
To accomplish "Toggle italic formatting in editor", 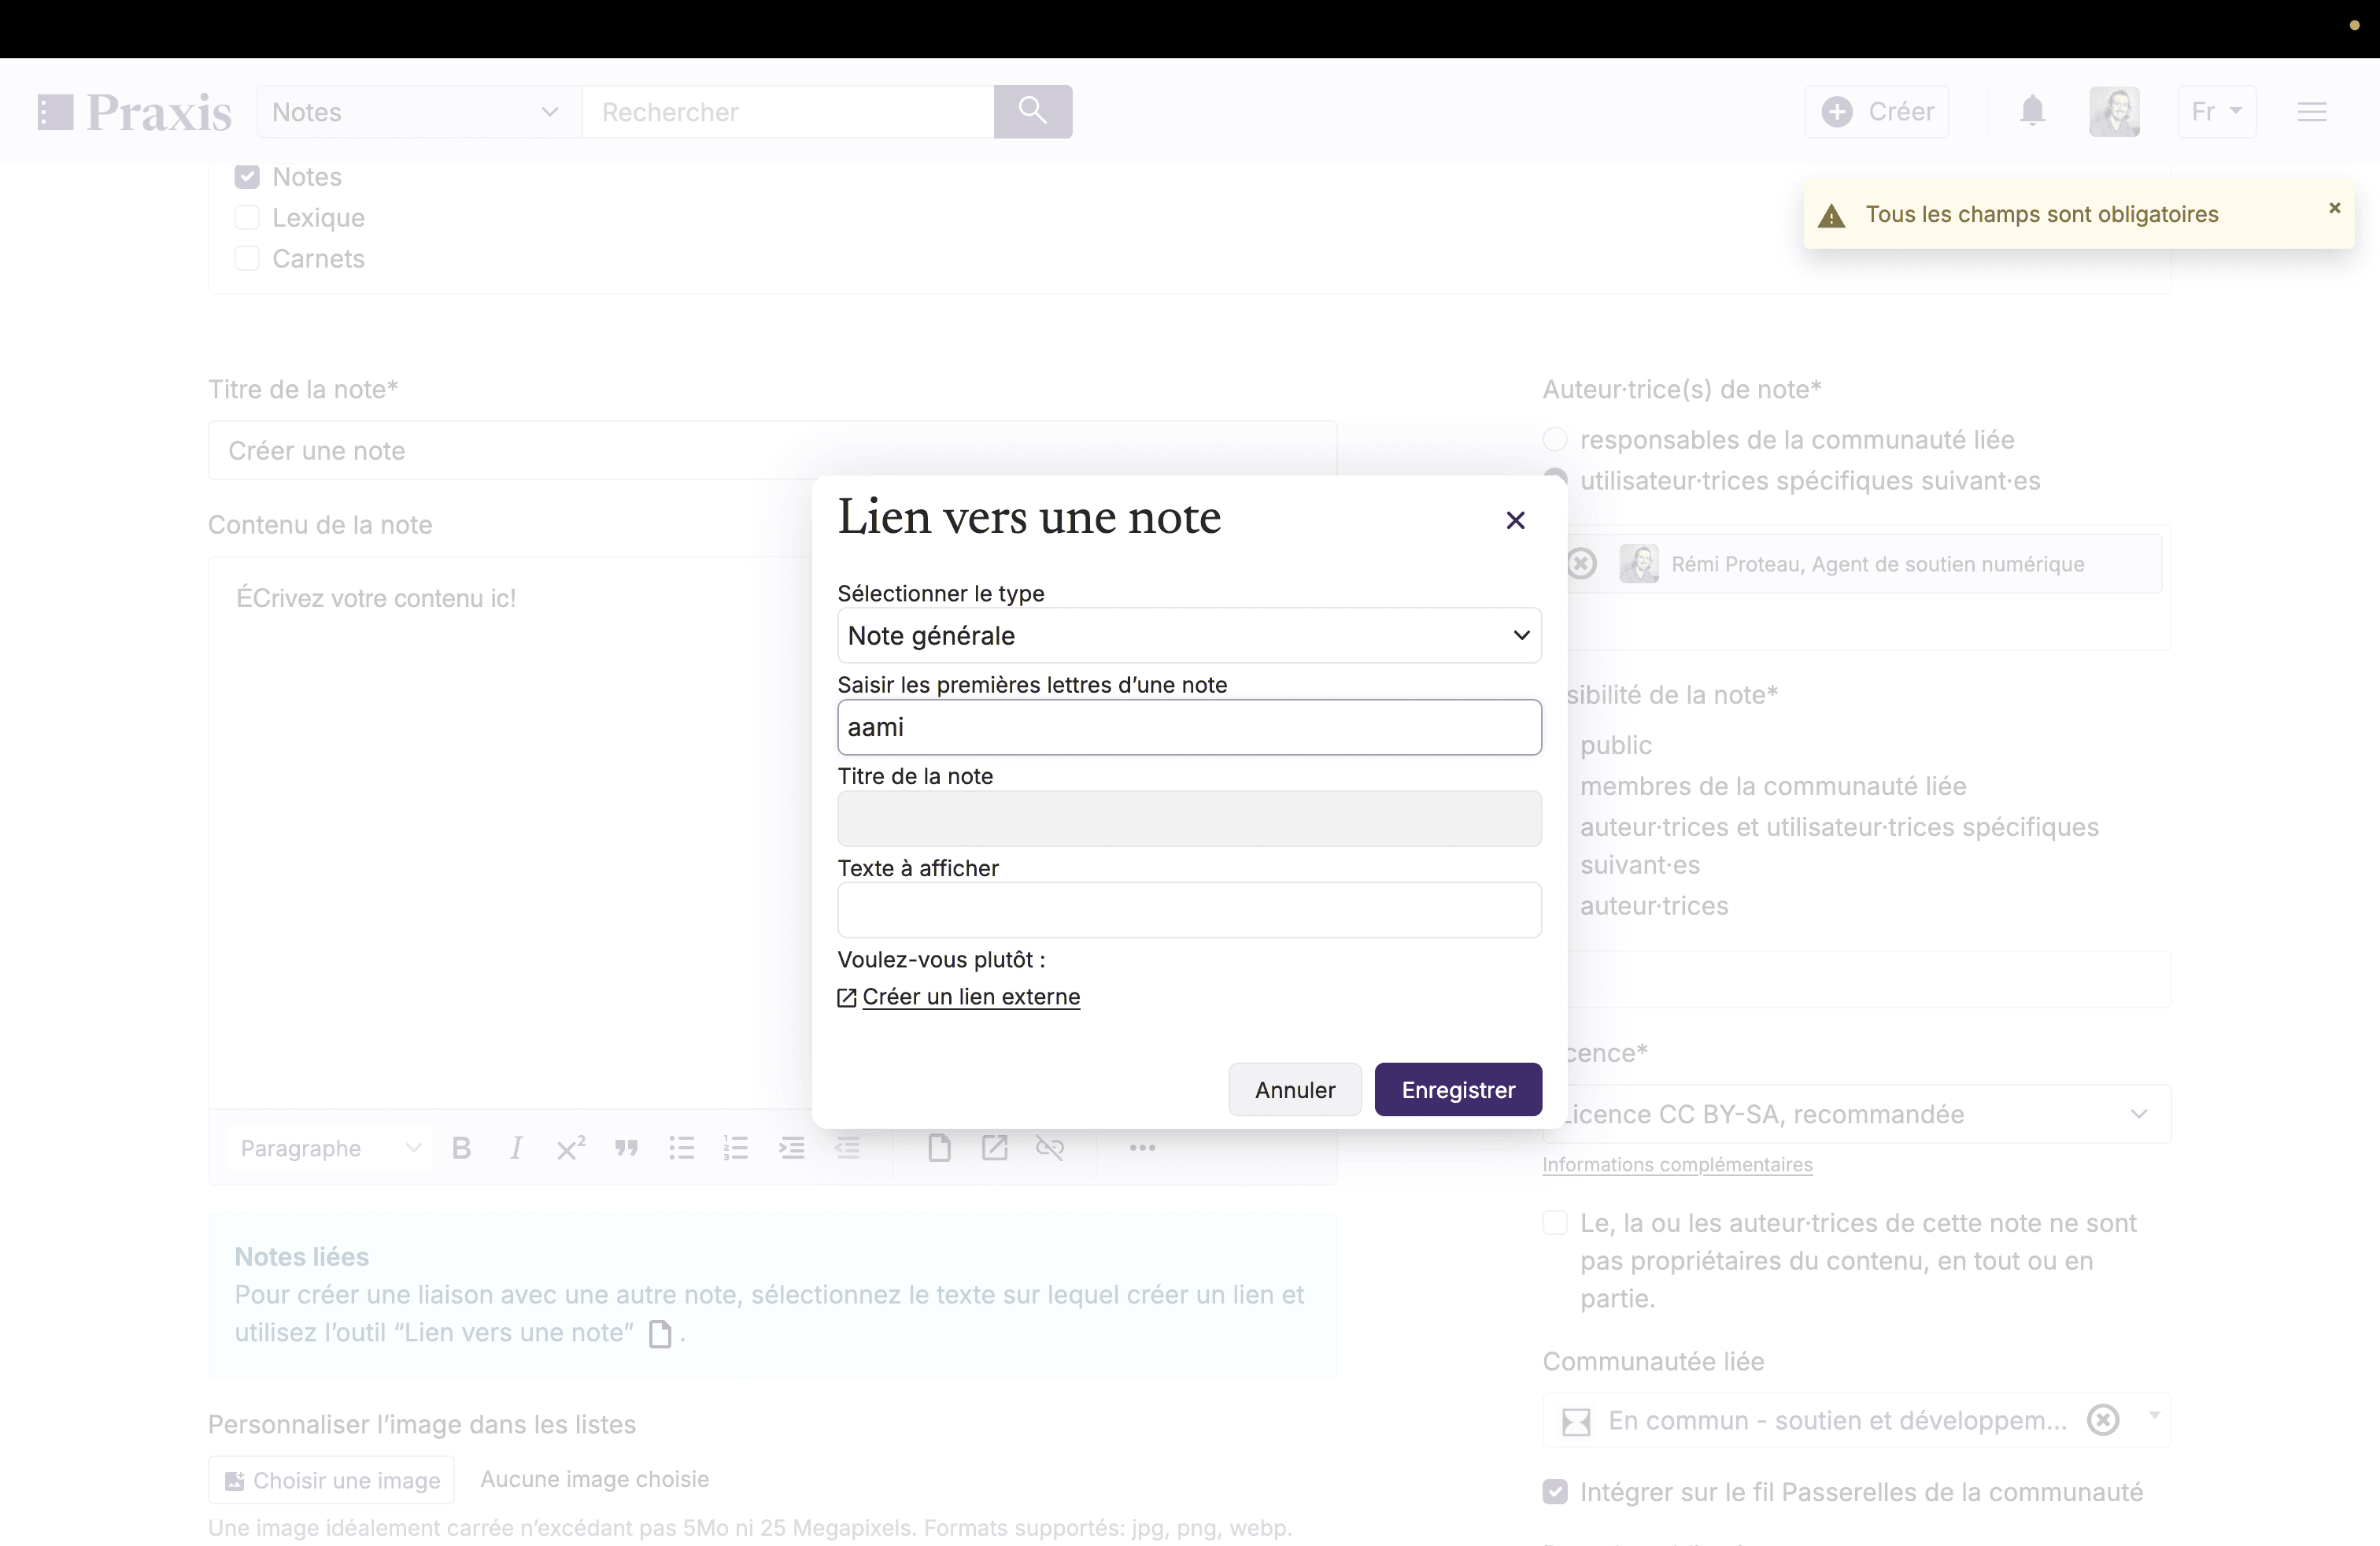I will coord(516,1148).
